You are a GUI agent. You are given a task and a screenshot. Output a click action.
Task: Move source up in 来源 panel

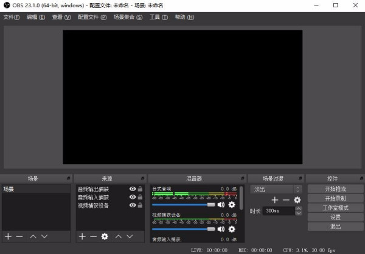pyautogui.click(x=119, y=236)
